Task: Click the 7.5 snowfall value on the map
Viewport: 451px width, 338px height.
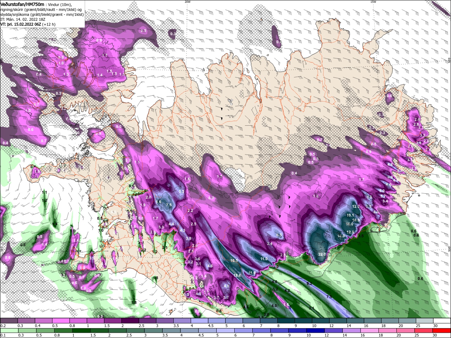Action: [169, 205]
